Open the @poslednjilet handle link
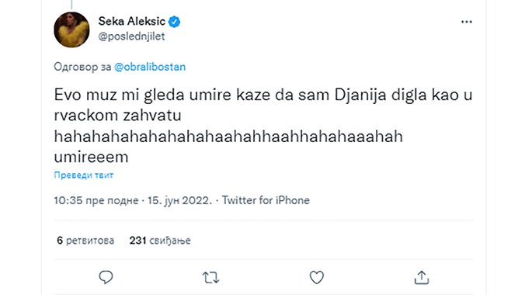525x295 pixels. (x=131, y=36)
